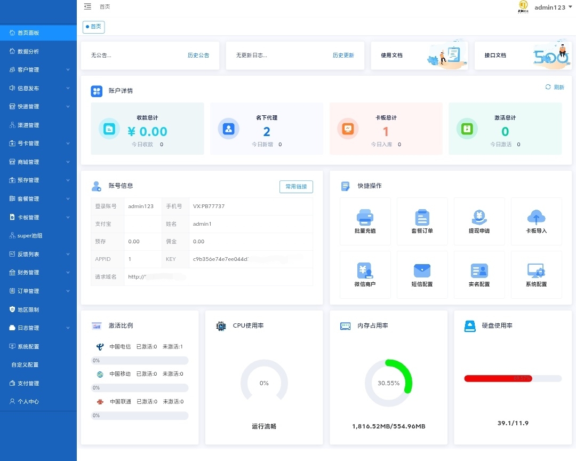
Task: Open the admin123 user dropdown
Action: [x=553, y=7]
